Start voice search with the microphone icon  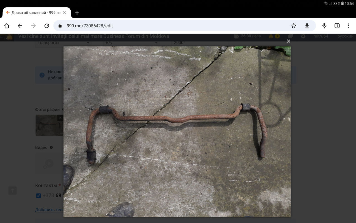[324, 26]
